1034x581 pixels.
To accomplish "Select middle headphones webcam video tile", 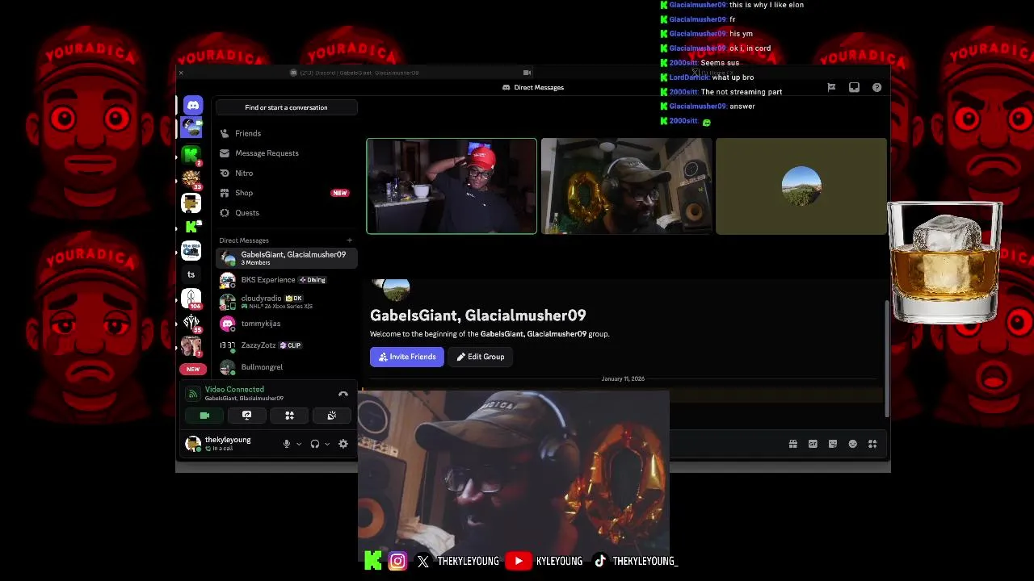I will [x=627, y=186].
